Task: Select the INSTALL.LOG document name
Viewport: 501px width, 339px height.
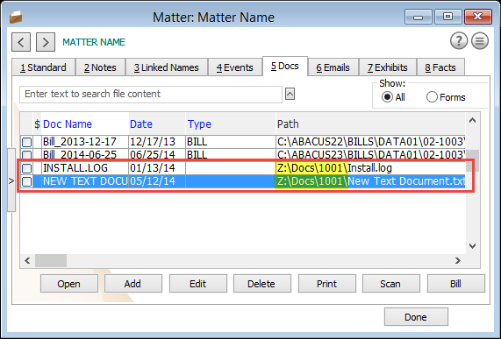Action: click(x=75, y=167)
